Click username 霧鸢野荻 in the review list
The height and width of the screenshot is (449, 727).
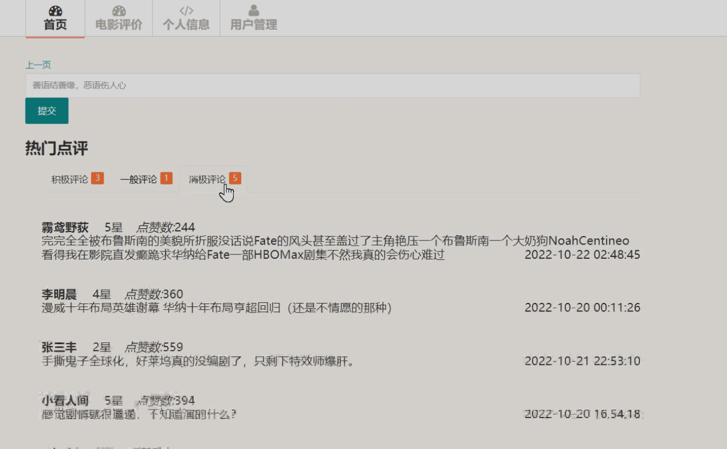pos(65,227)
